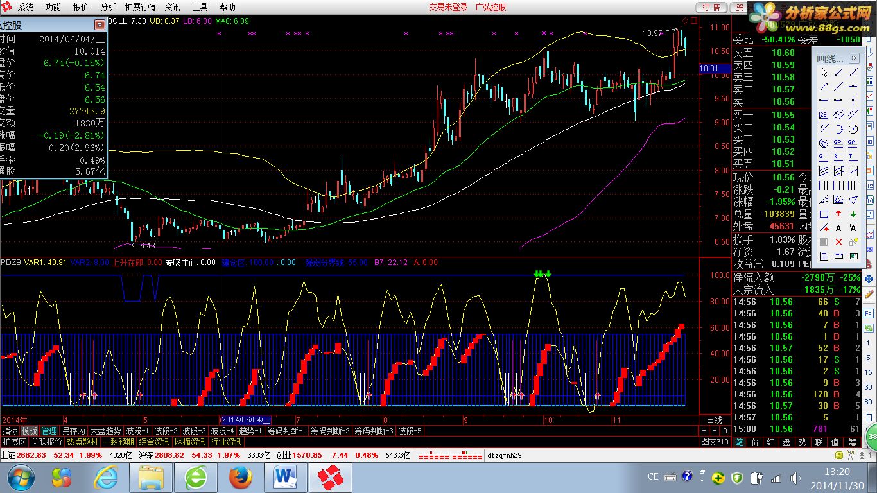
Task: Select the 123 wave numbering tool
Action: point(824,114)
